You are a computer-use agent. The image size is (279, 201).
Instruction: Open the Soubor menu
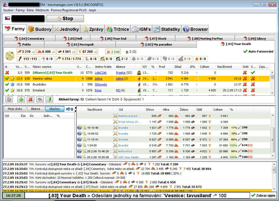tap(8, 10)
